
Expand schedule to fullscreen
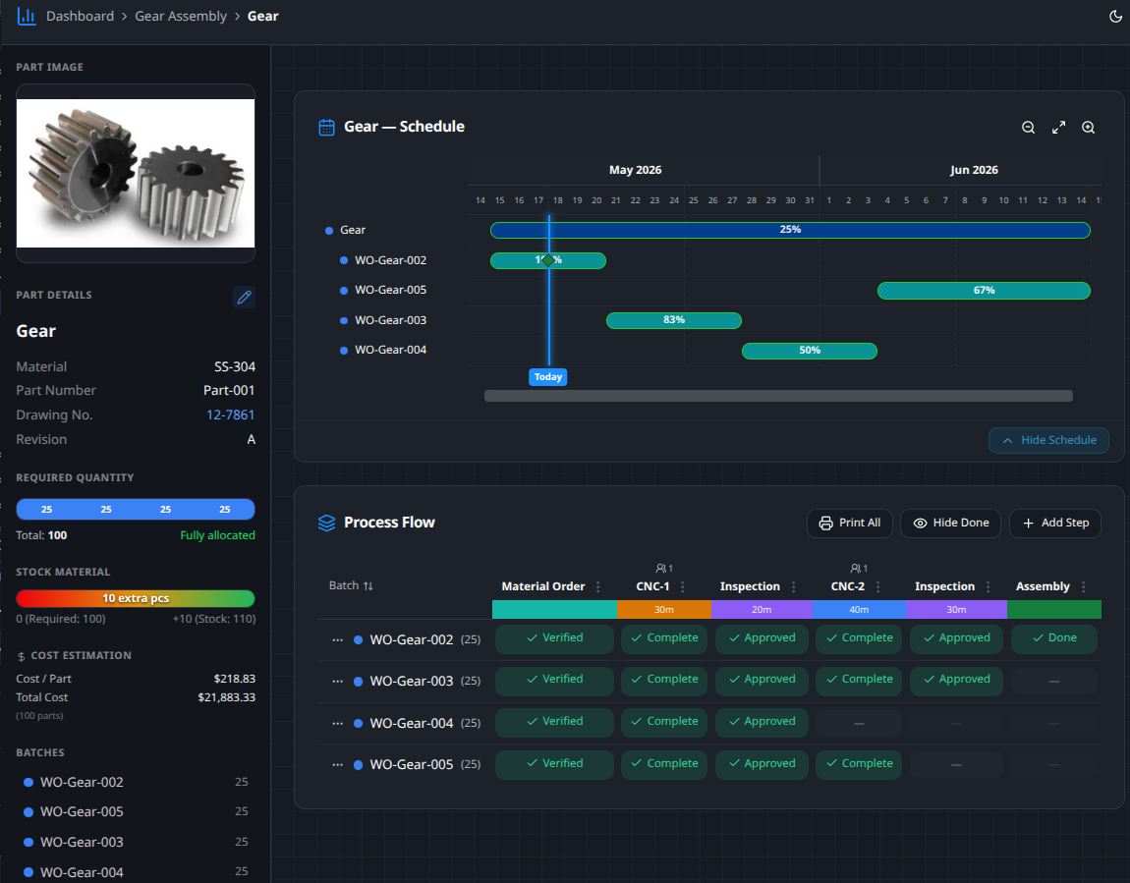point(1058,128)
